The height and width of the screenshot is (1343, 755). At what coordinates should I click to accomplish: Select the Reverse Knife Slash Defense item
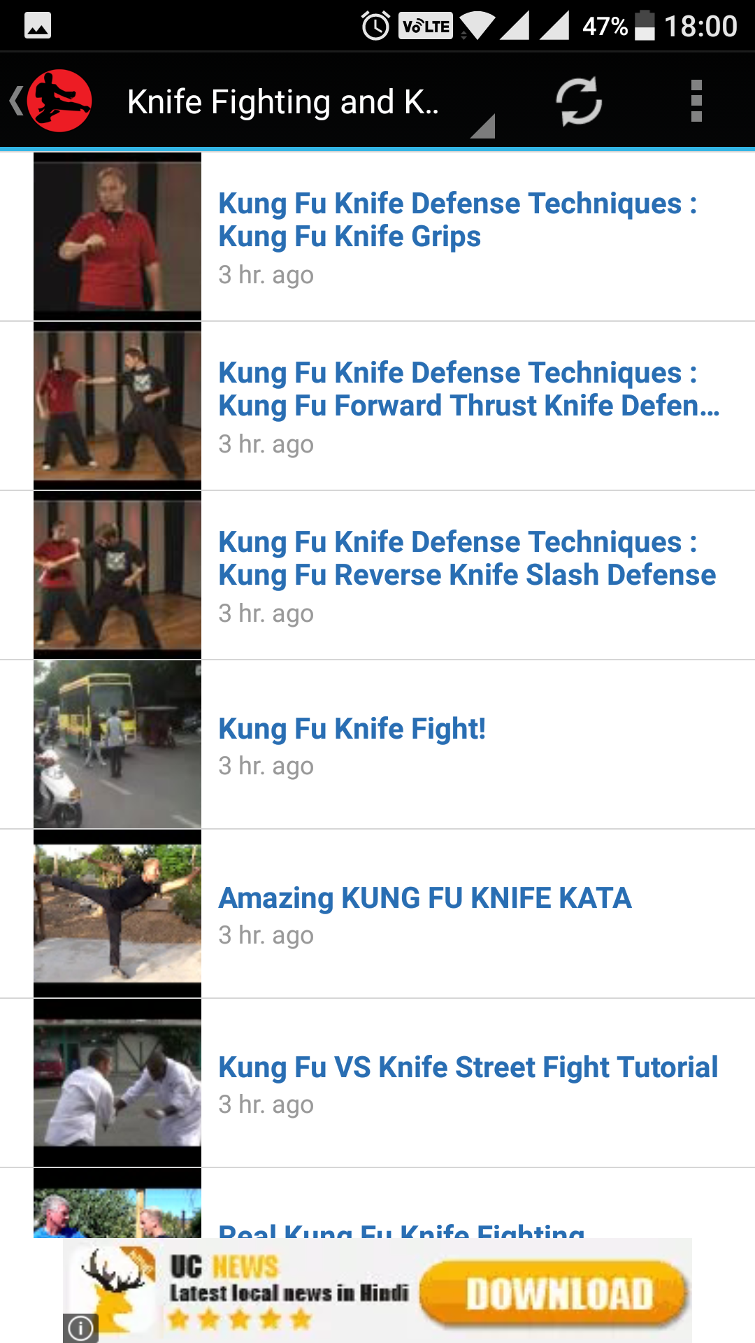pyautogui.click(x=377, y=575)
